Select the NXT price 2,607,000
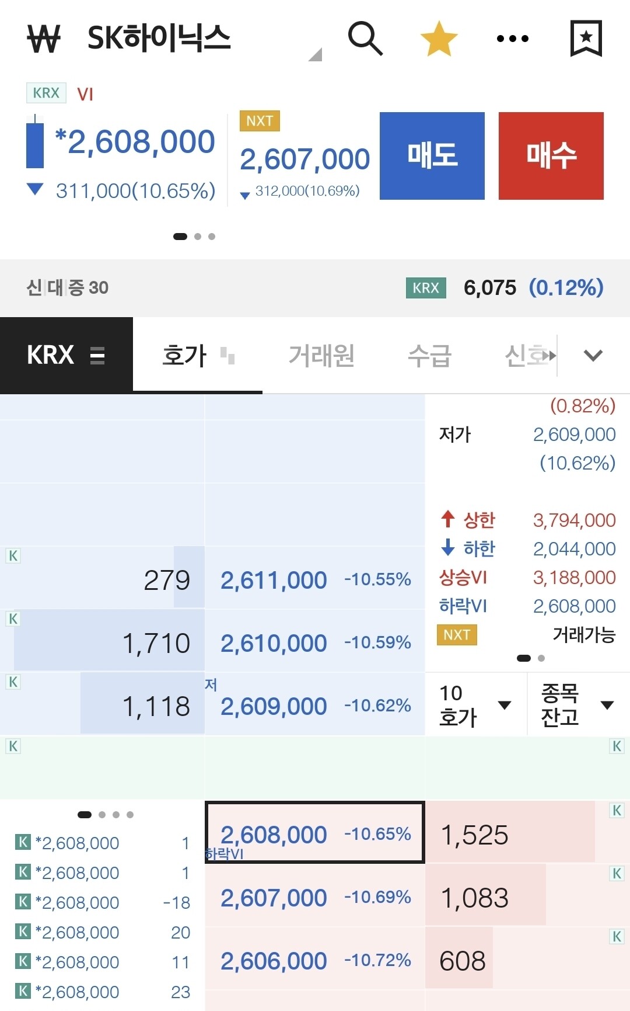This screenshot has width=630, height=1011. click(305, 159)
